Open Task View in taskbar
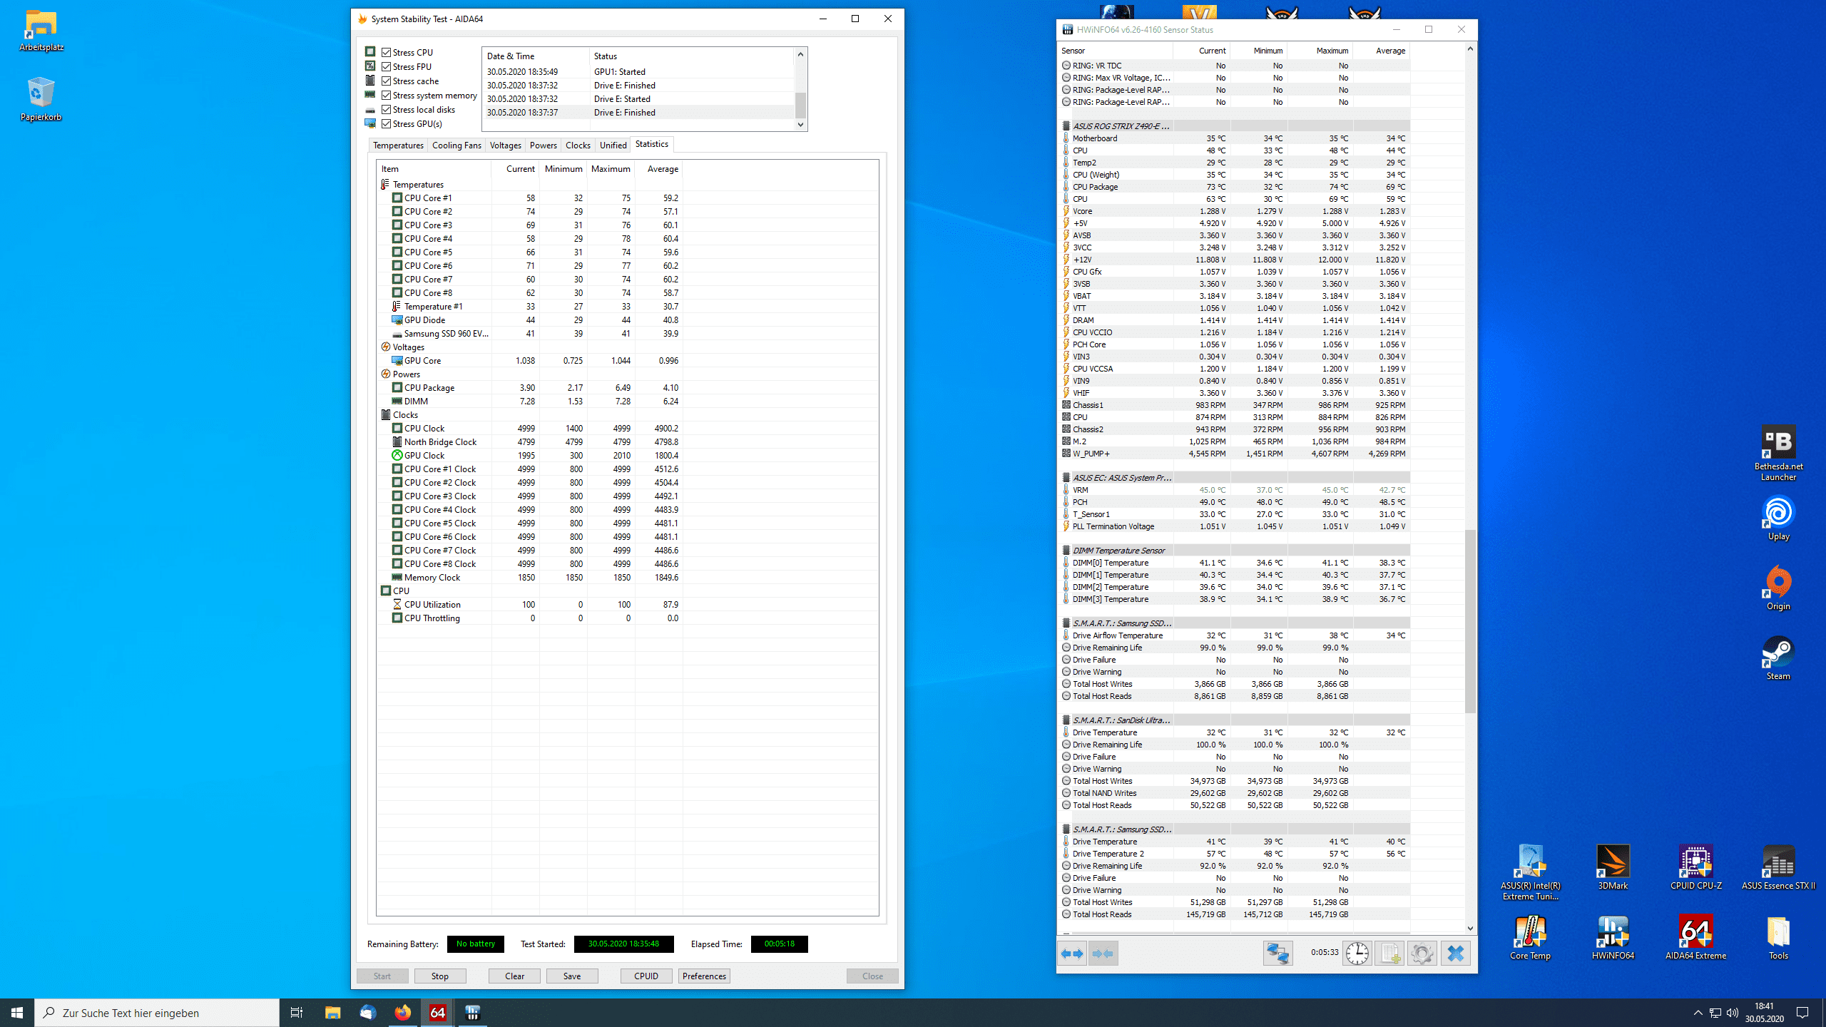The width and height of the screenshot is (1826, 1027). (297, 1012)
